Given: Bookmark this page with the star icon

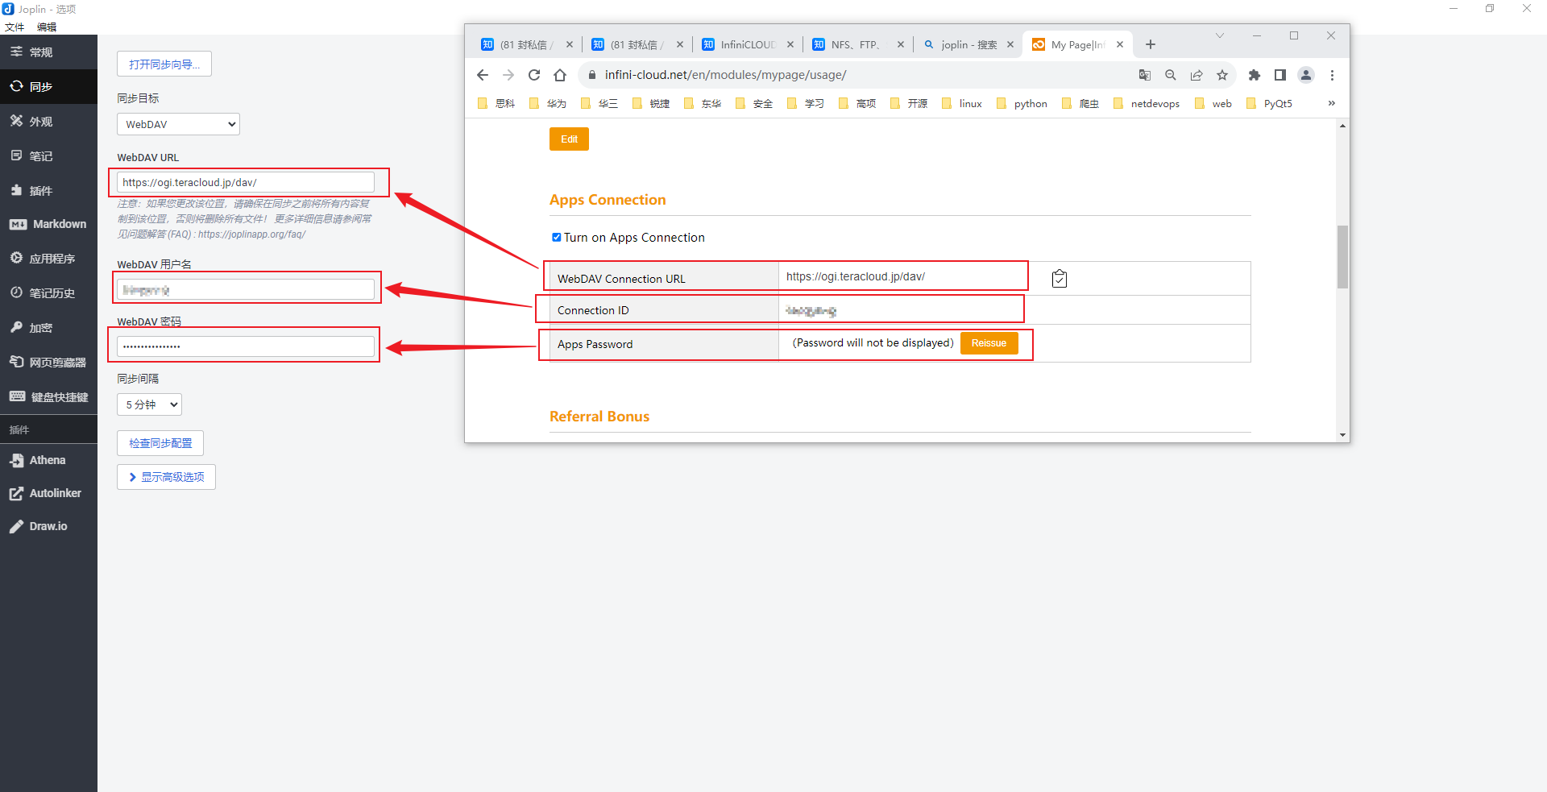Looking at the screenshot, I should click(x=1222, y=75).
